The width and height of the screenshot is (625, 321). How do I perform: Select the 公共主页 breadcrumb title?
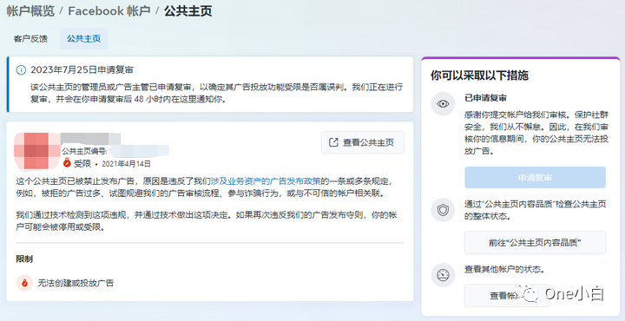click(188, 10)
